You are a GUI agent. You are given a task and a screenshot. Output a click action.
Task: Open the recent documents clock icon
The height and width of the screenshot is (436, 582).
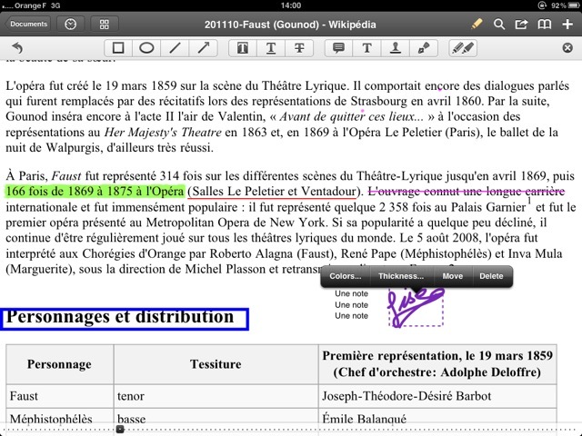pyautogui.click(x=72, y=25)
